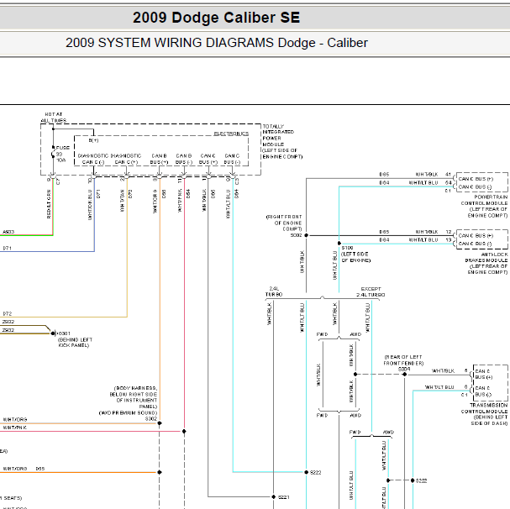Click the "(W/O PREMIUM SOUND)" note
Viewport: 510px width, 509px height.
[x=129, y=412]
